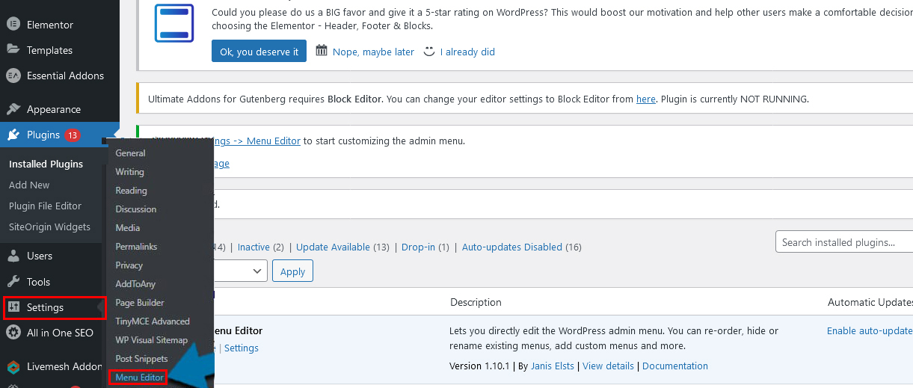
Task: Click the Description column header
Action: (476, 302)
